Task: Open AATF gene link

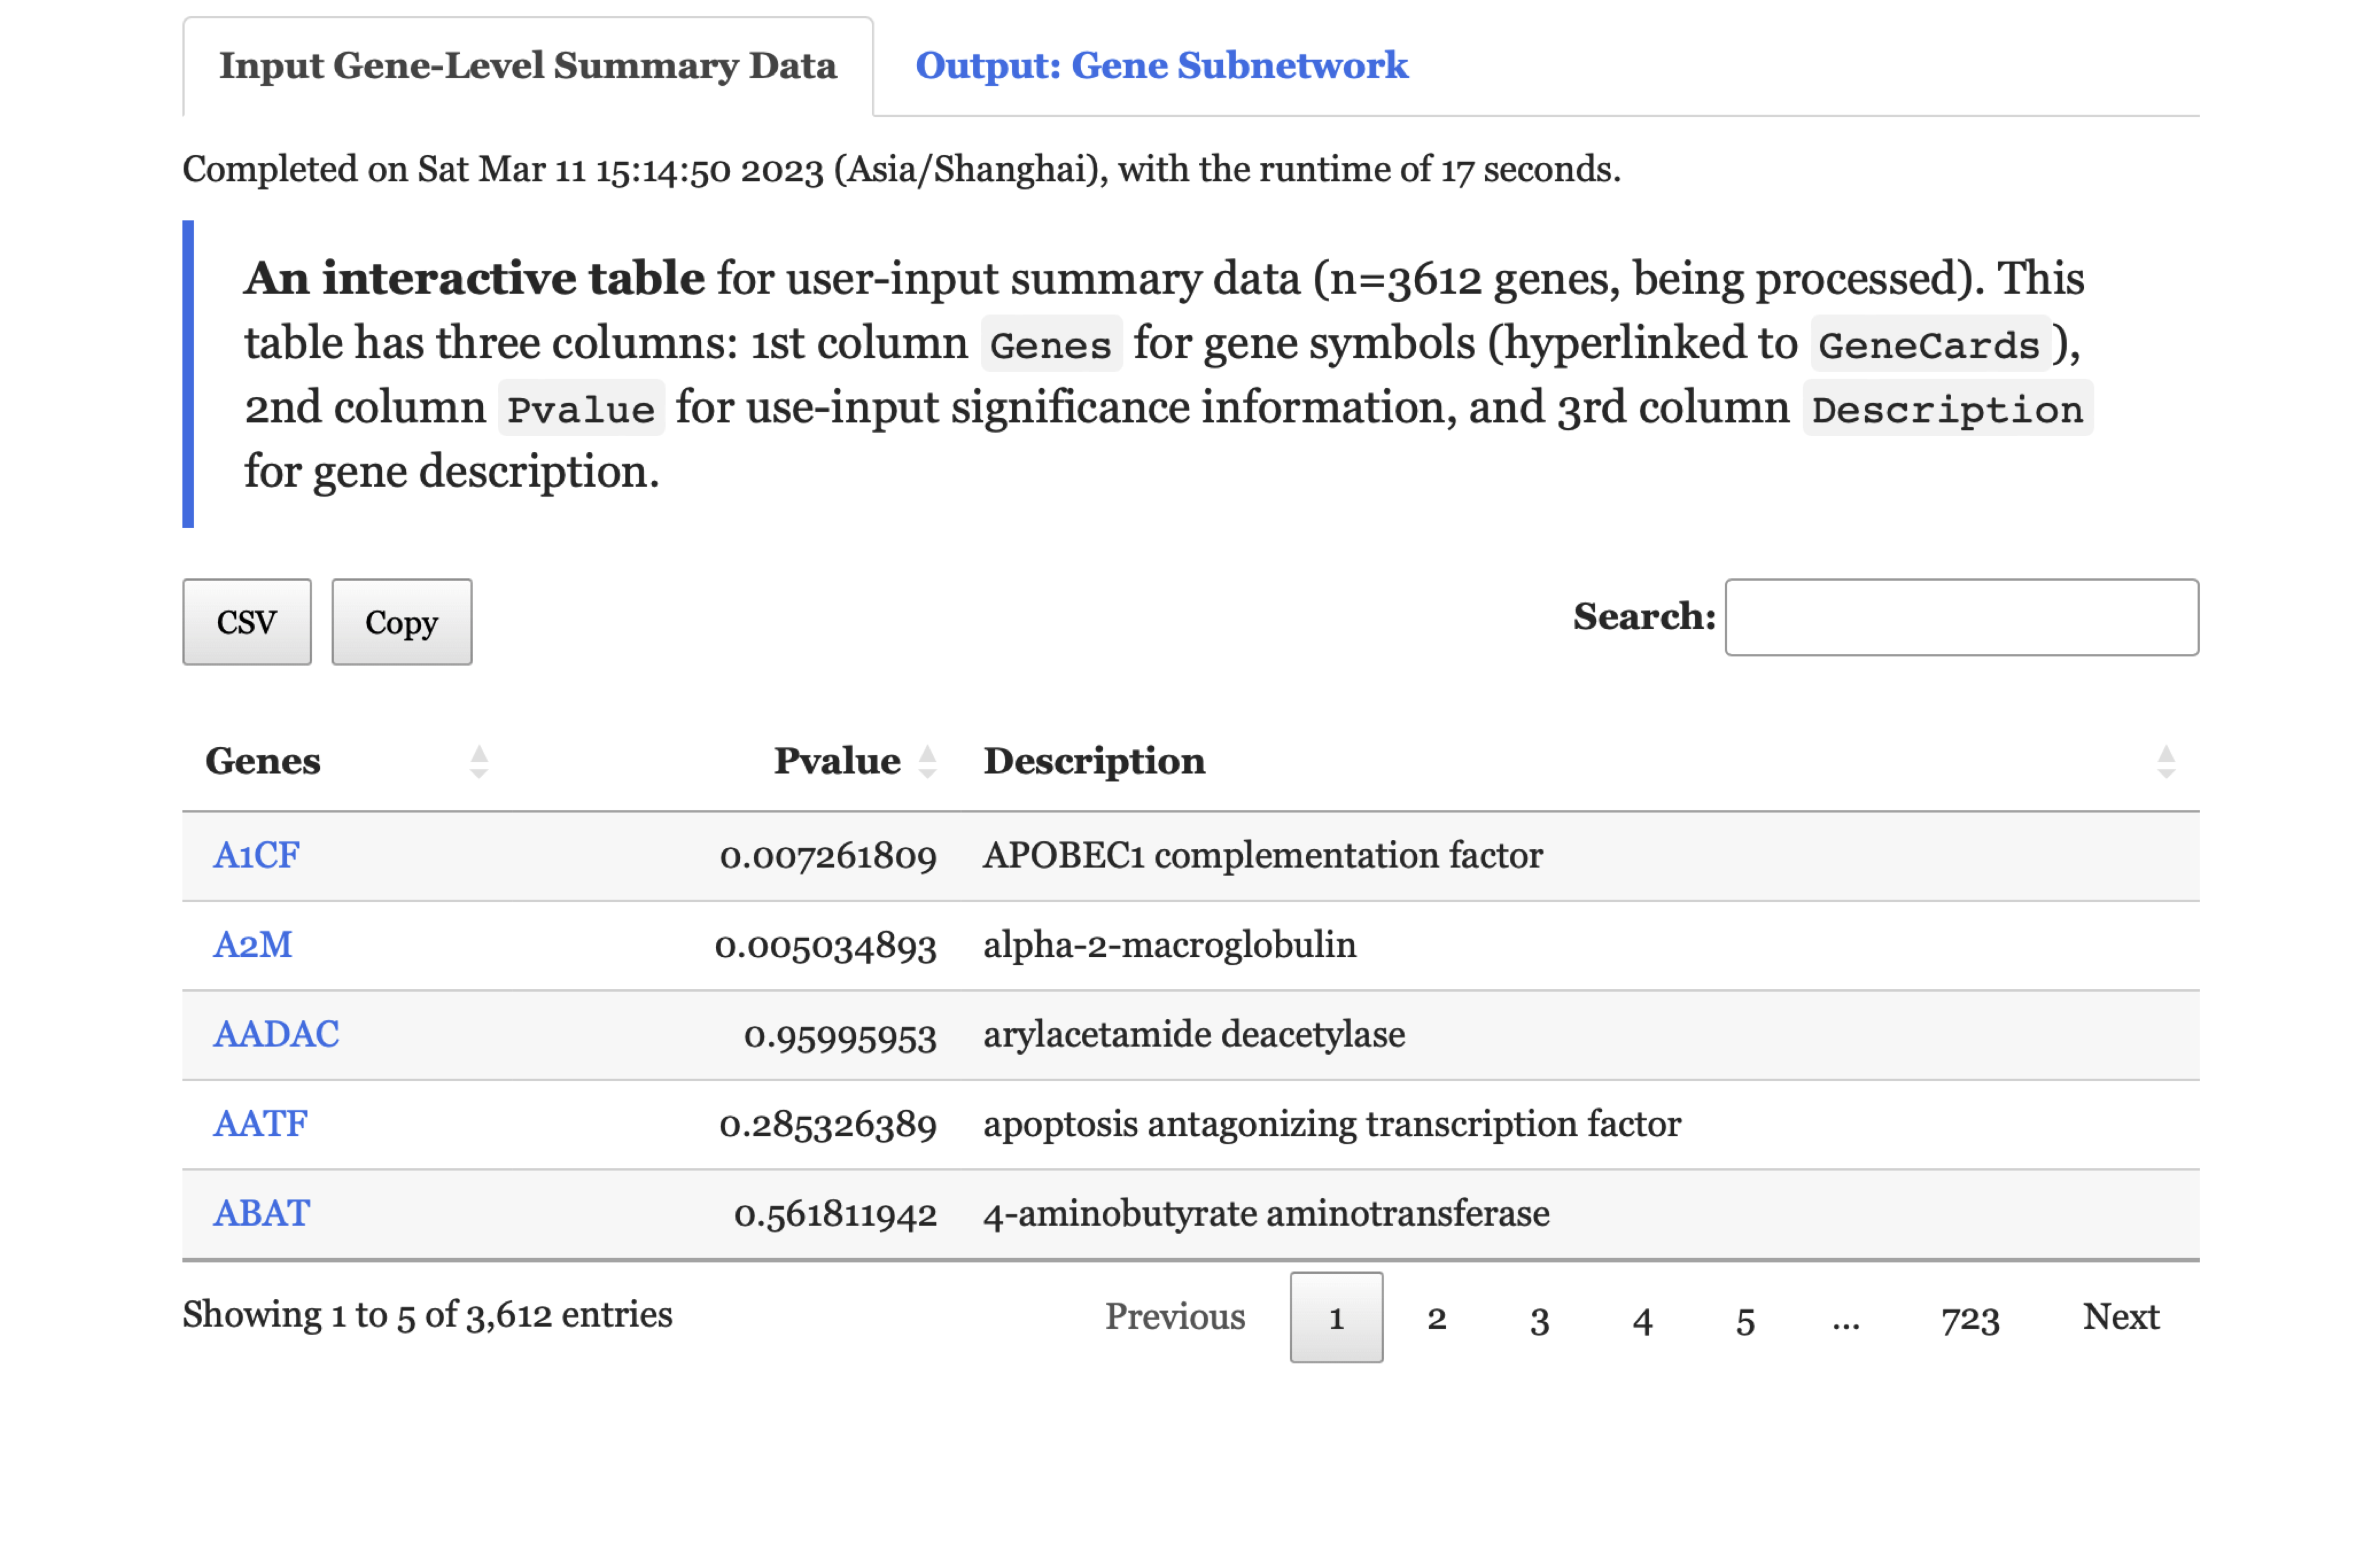Action: [260, 1124]
